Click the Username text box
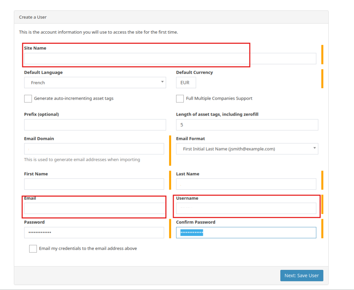 pyautogui.click(x=246, y=208)
